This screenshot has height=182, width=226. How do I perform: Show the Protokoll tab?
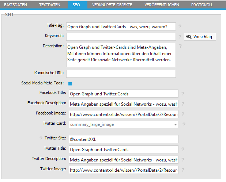202,5
